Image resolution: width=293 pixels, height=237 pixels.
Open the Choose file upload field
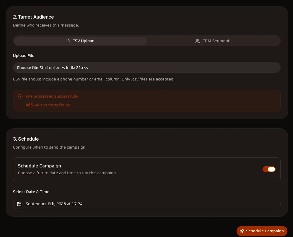coord(147,68)
